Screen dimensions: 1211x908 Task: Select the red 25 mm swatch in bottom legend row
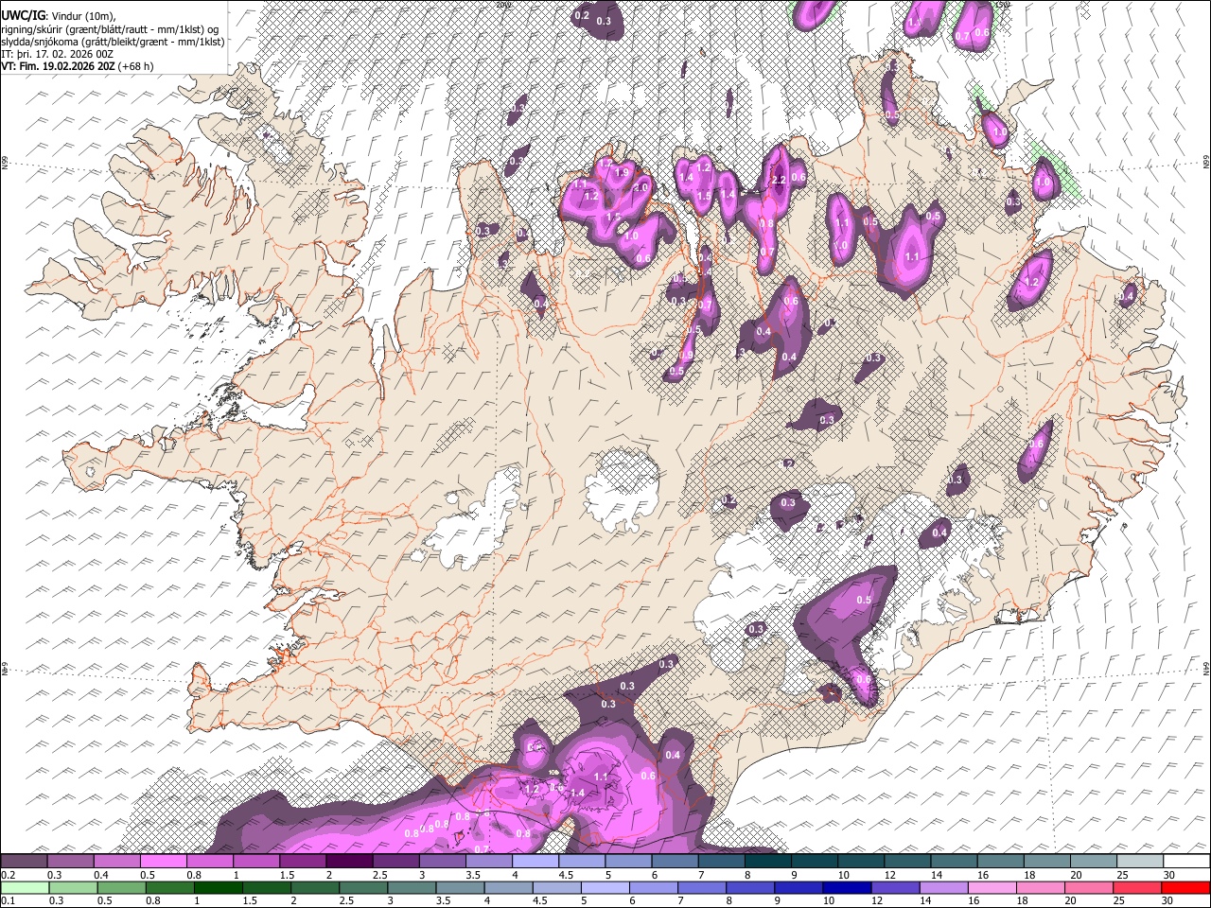click(x=1140, y=887)
